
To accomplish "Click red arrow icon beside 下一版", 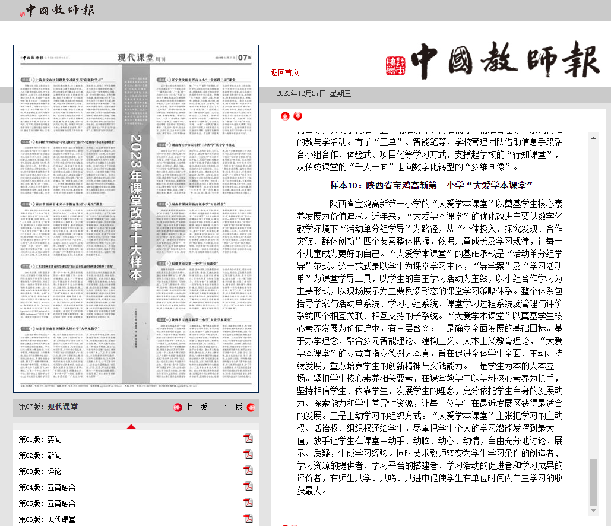I will (251, 407).
